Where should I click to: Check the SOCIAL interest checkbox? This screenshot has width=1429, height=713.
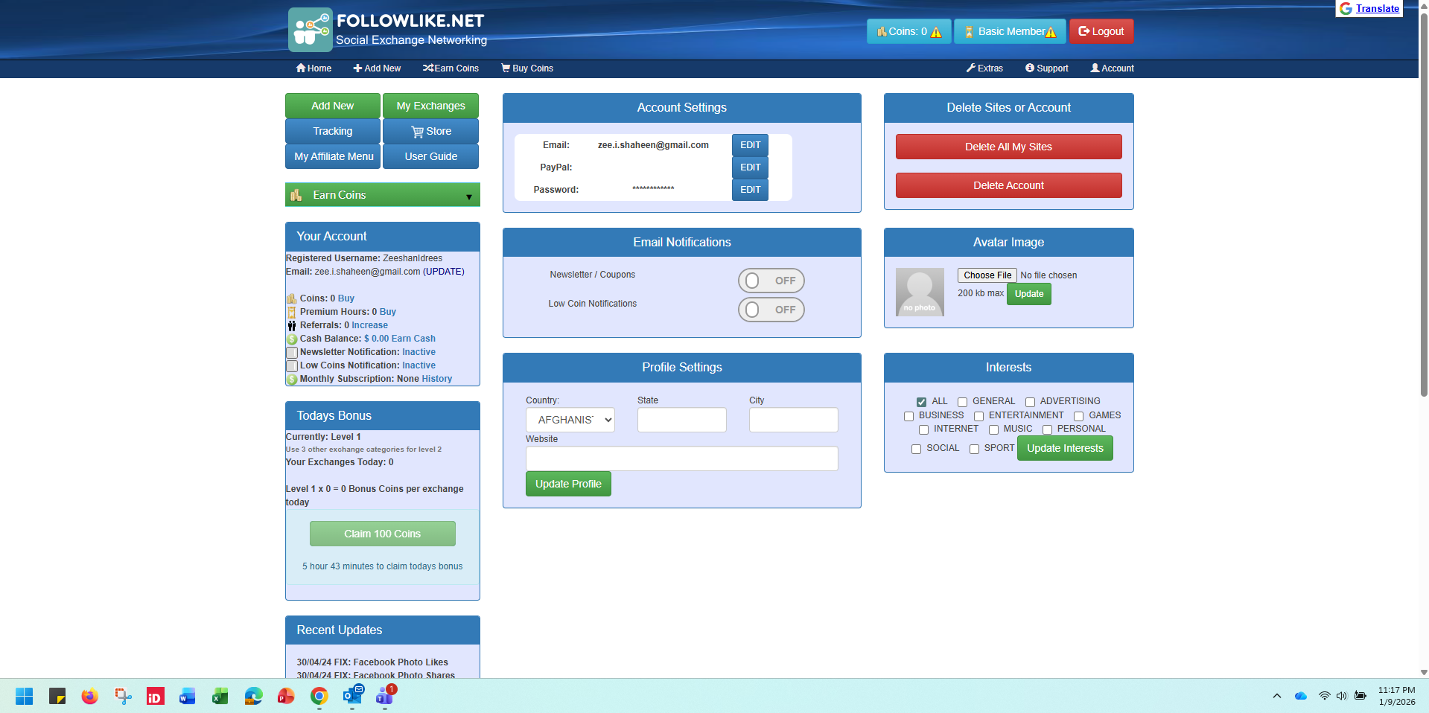coord(916,449)
